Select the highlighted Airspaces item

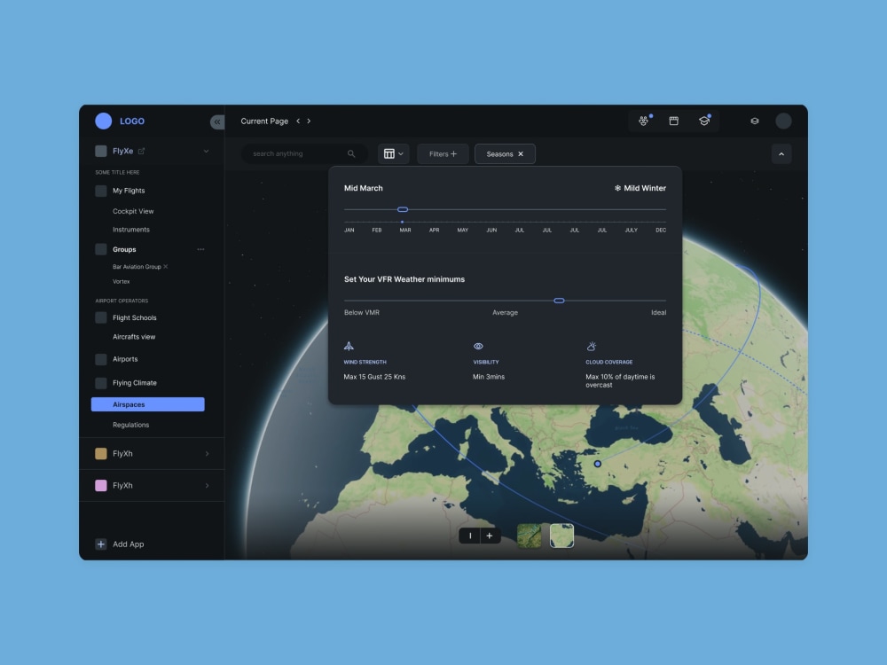coord(147,404)
